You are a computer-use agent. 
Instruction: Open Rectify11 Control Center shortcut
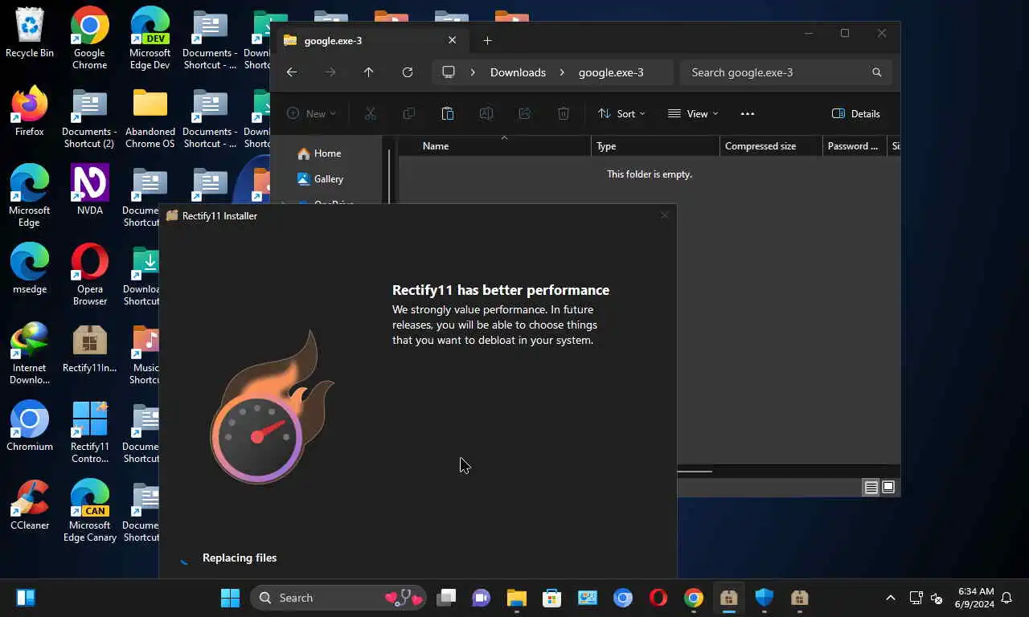90,432
